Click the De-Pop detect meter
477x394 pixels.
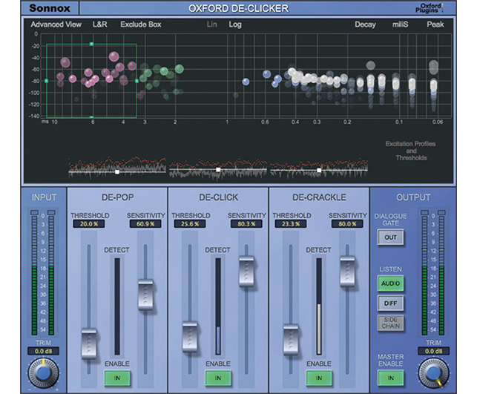point(117,306)
